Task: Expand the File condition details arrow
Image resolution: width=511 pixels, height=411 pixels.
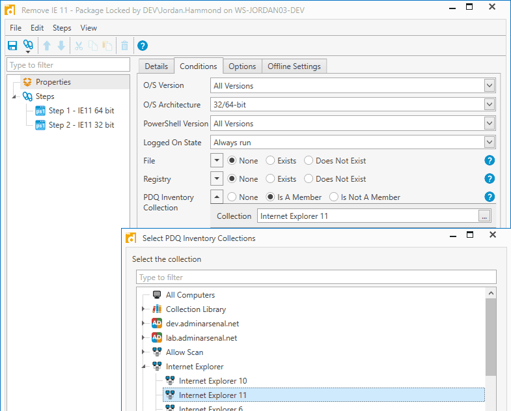Action: click(x=217, y=160)
